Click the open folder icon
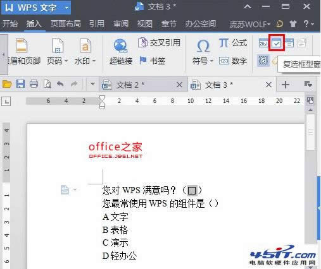Screen dimensions: 321x269 click(x=7, y=85)
